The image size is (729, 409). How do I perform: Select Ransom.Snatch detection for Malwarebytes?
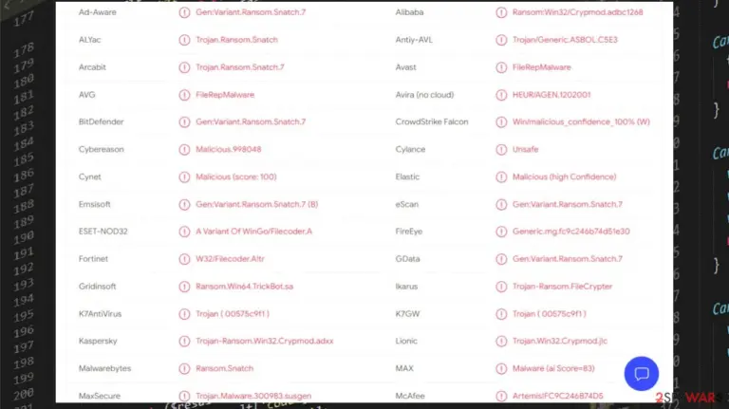coord(225,368)
